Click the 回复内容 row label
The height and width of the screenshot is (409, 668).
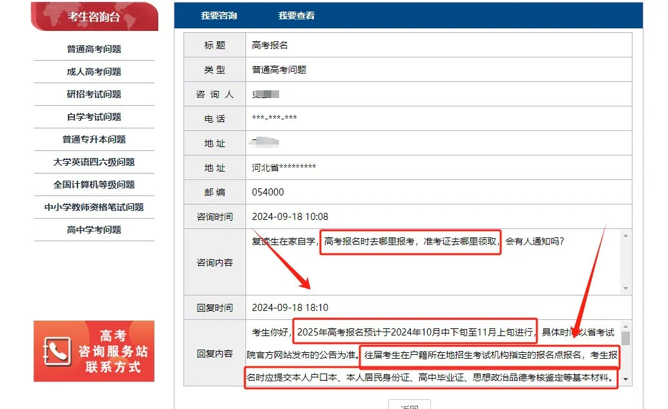coord(214,354)
